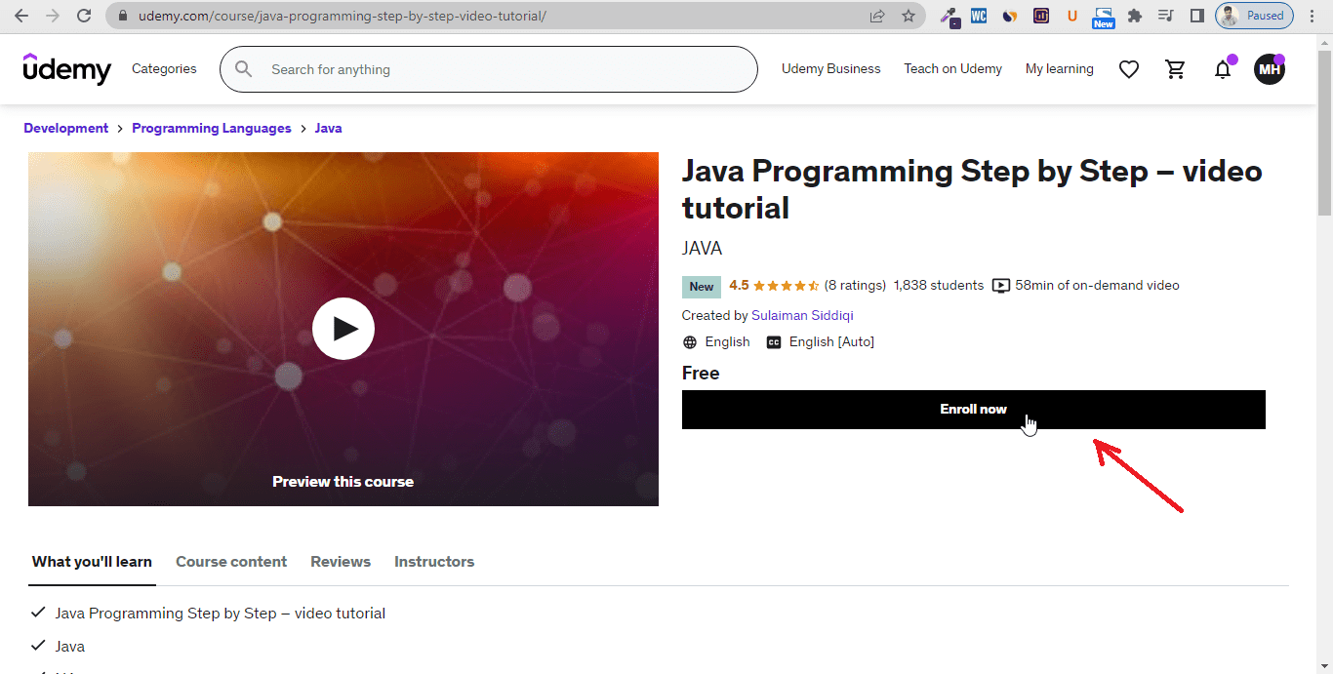
Task: Open the orange U extension icon
Action: click(1072, 16)
